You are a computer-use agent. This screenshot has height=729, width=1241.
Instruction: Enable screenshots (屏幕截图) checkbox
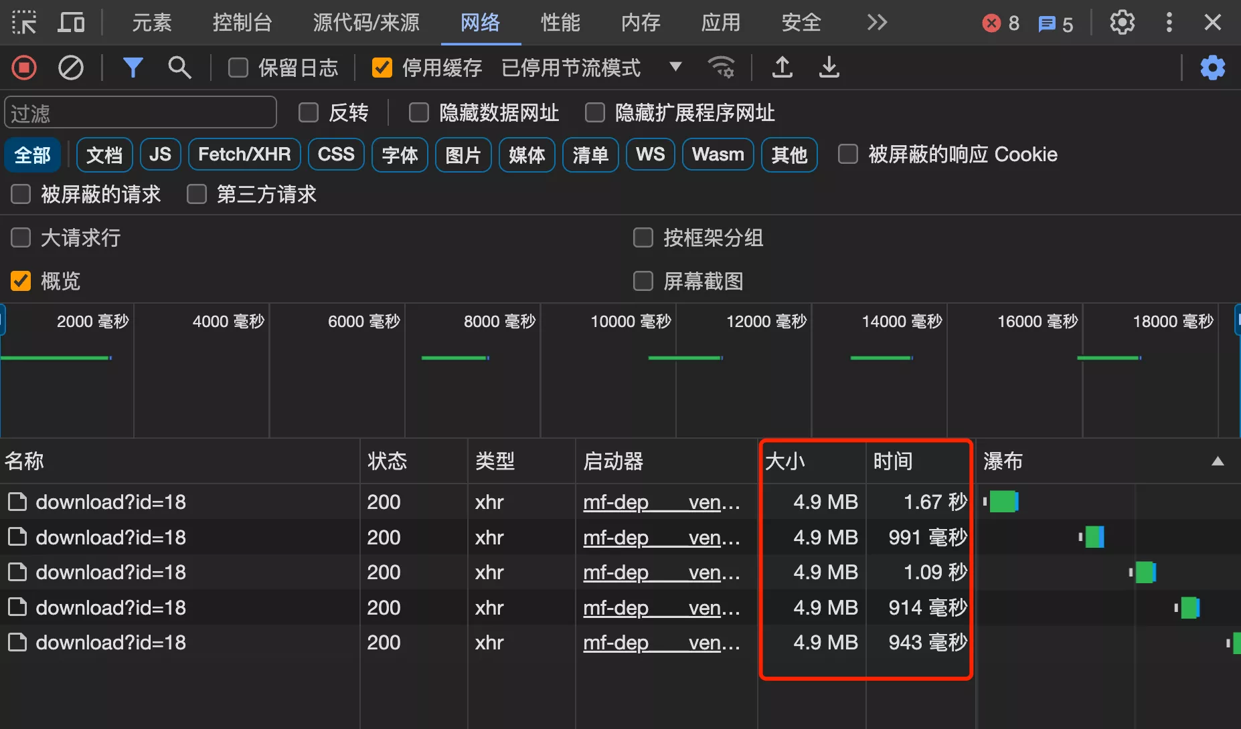[x=643, y=281]
